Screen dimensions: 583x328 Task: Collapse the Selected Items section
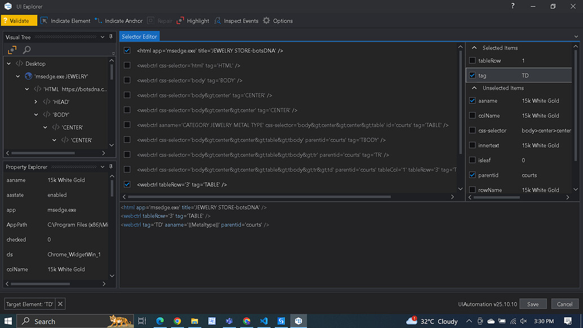click(x=474, y=47)
